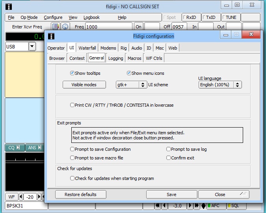Click the Visible modes button
The width and height of the screenshot is (266, 213).
(85, 85)
